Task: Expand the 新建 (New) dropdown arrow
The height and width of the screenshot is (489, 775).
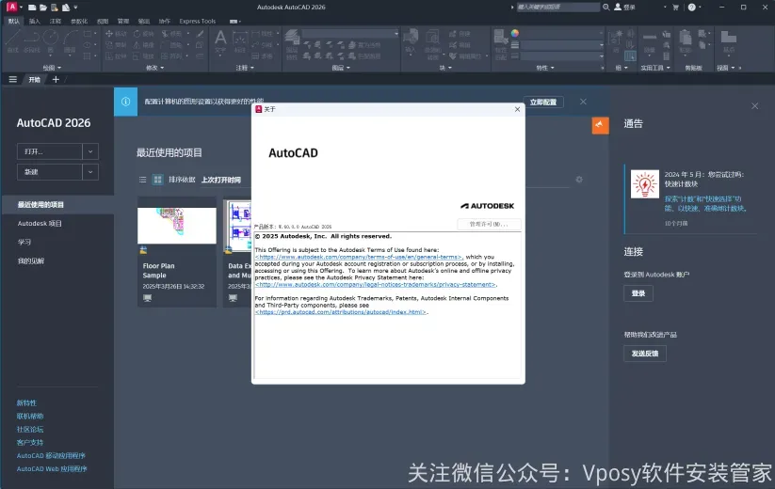Action: point(90,172)
